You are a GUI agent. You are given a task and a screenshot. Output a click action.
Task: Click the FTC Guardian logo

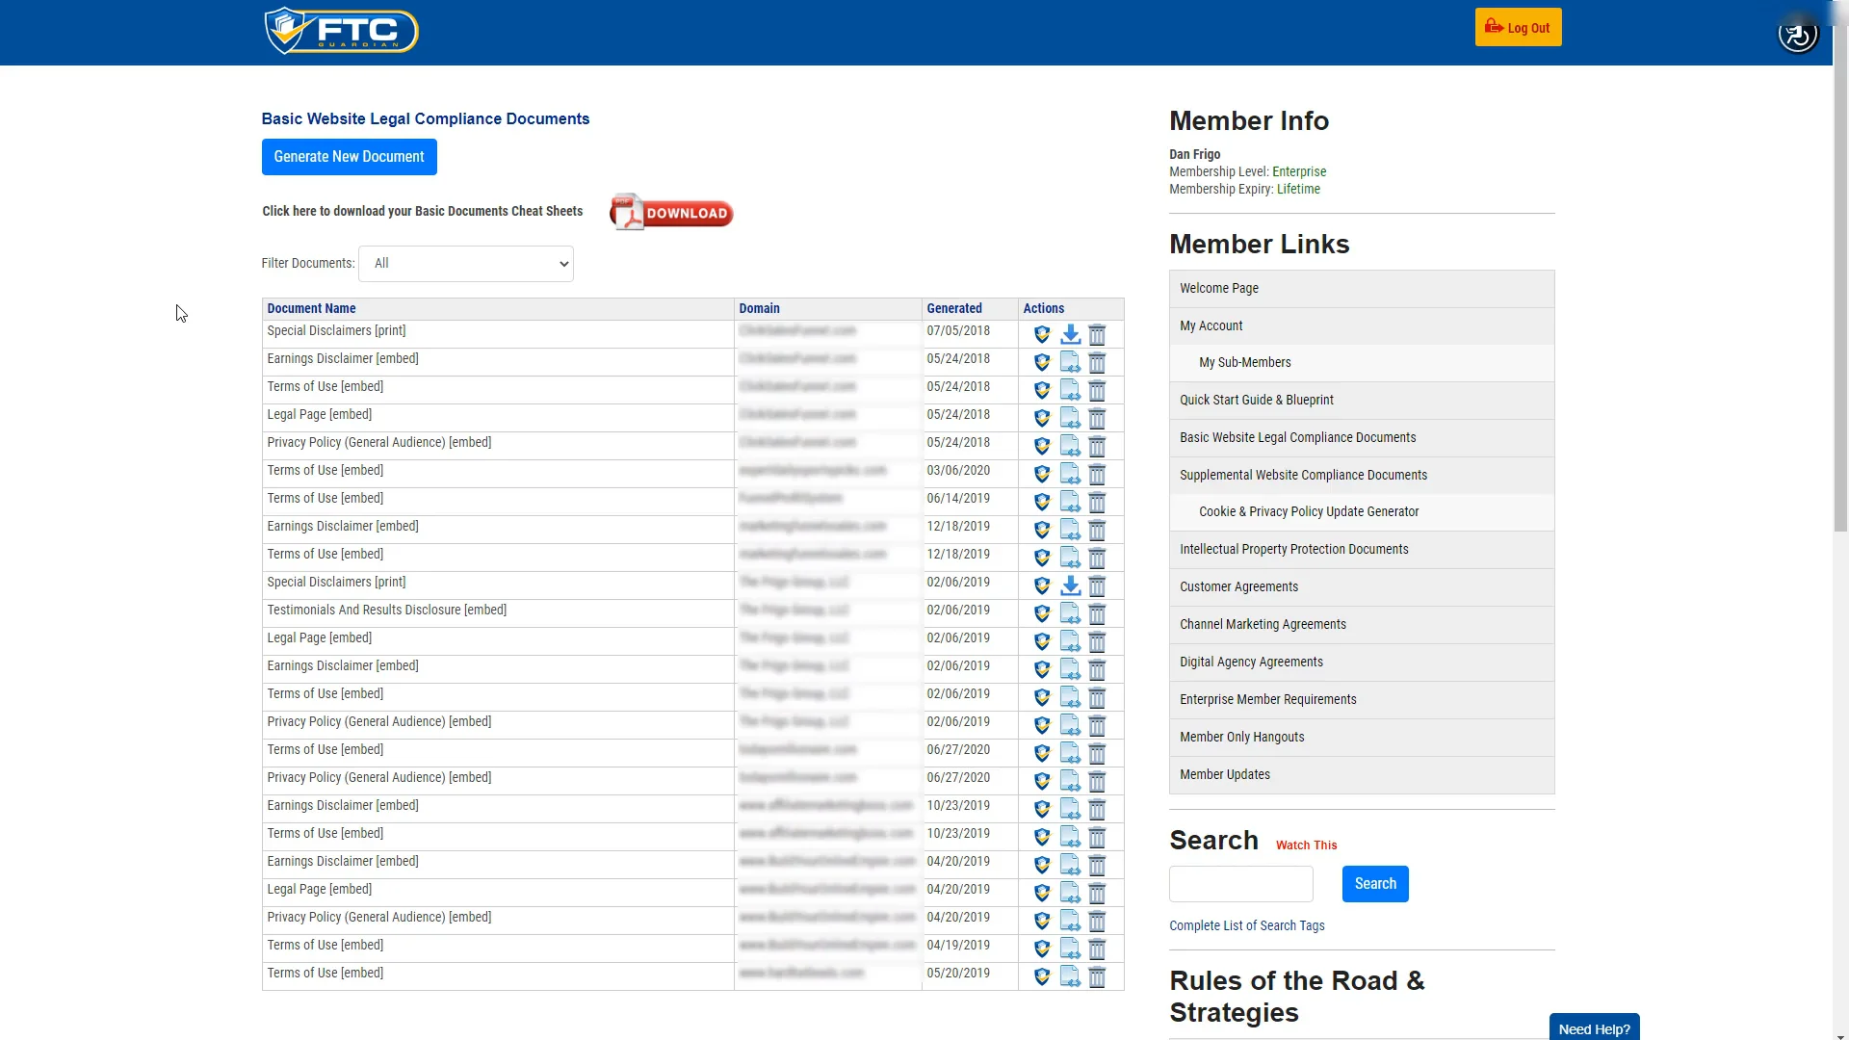click(340, 30)
